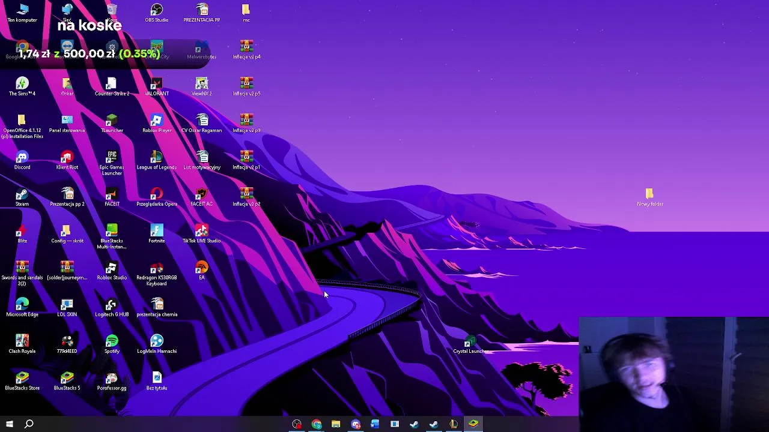Open the Ten komputer desktop icon
The height and width of the screenshot is (432, 769).
pos(22,13)
